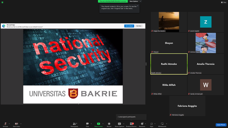Viewport: 228px width, 128px height.
Task: Select Annisa Chaca cartoon picture tile
Action: [x=206, y=43]
